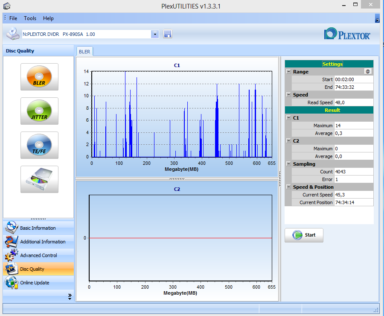The width and height of the screenshot is (384, 316).
Task: Click the drive icon beside device list
Action: point(13,34)
